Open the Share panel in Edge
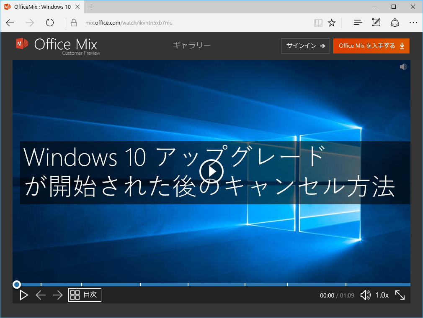The height and width of the screenshot is (318, 423). click(395, 22)
